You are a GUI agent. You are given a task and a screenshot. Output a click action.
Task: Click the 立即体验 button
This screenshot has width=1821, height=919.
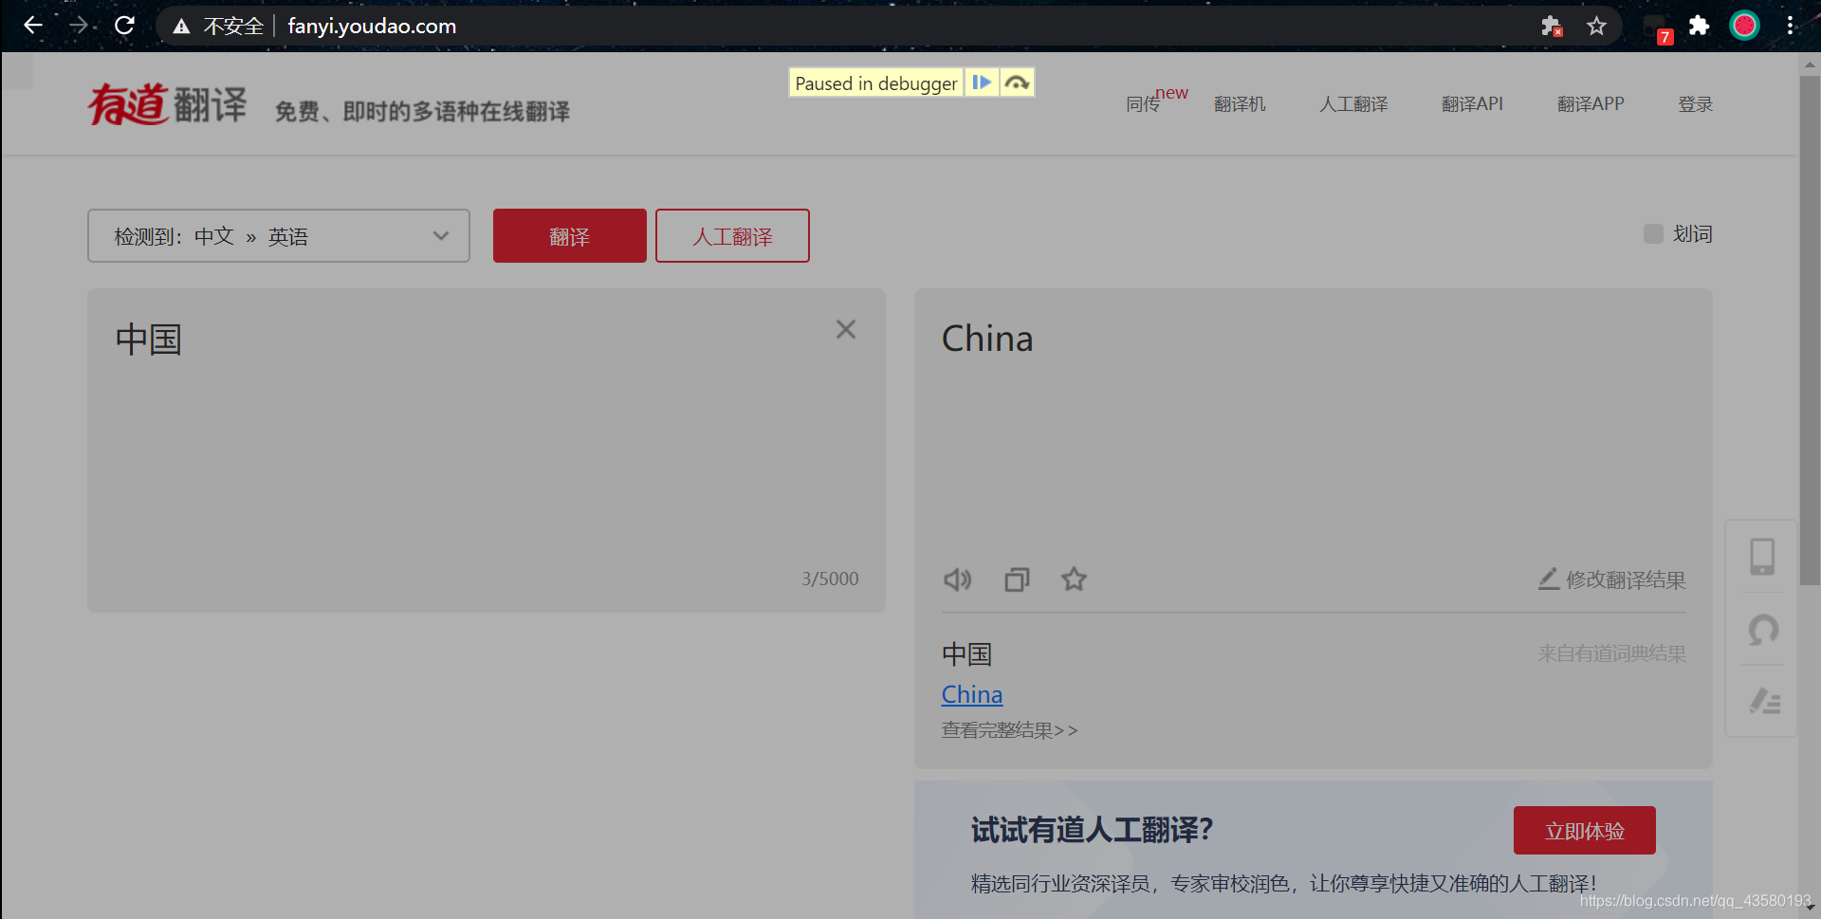pos(1585,831)
